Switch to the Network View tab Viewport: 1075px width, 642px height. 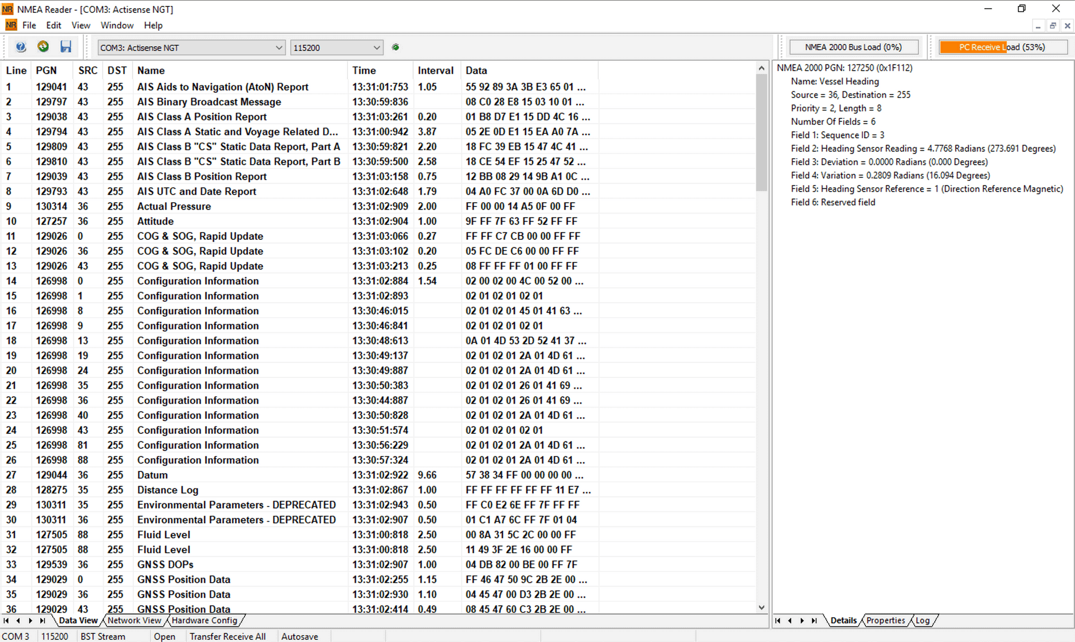click(x=134, y=620)
